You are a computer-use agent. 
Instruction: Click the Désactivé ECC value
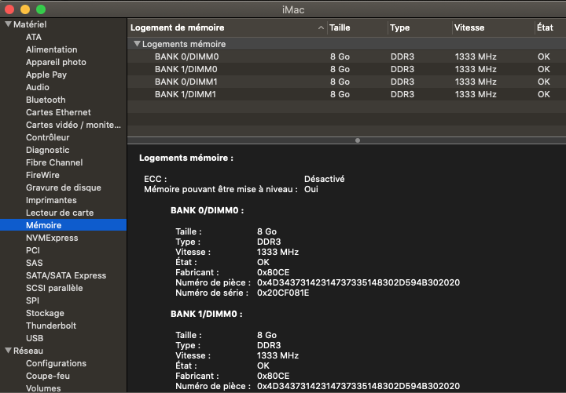pyautogui.click(x=324, y=179)
